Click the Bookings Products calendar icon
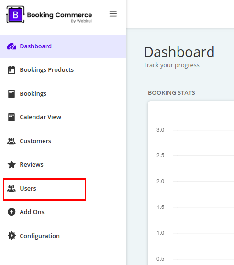 pos(11,70)
